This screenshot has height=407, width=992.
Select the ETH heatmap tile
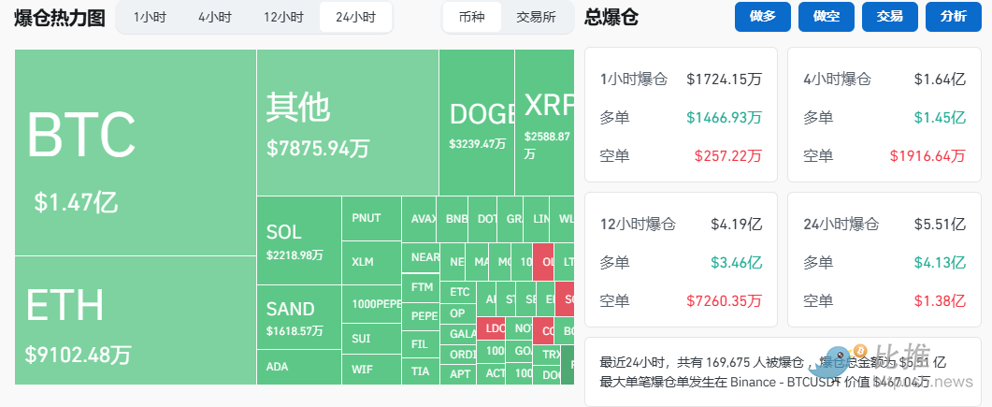pyautogui.click(x=136, y=319)
